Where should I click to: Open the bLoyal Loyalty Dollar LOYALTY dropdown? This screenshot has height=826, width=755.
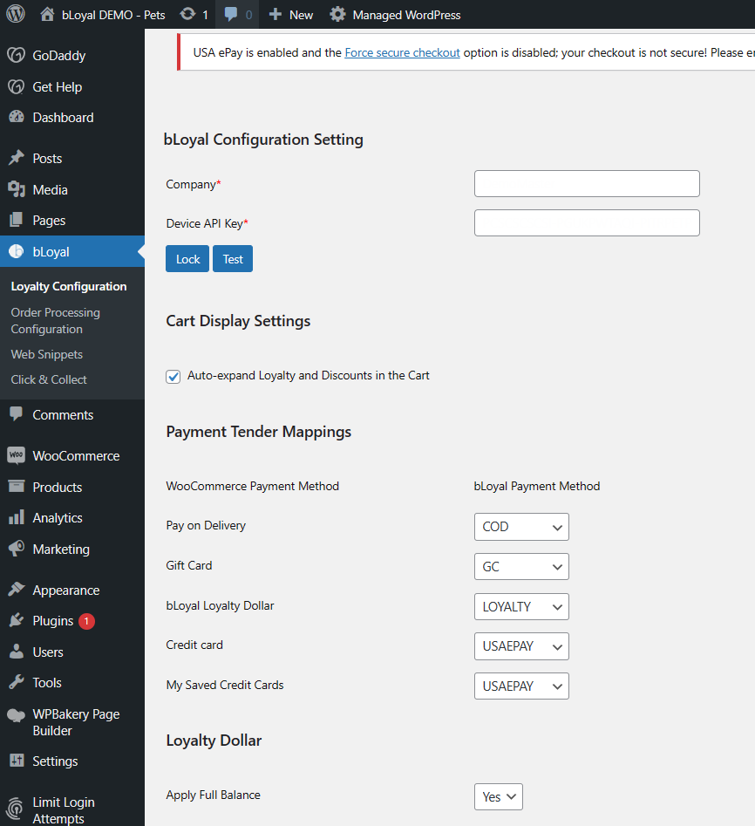coord(521,607)
